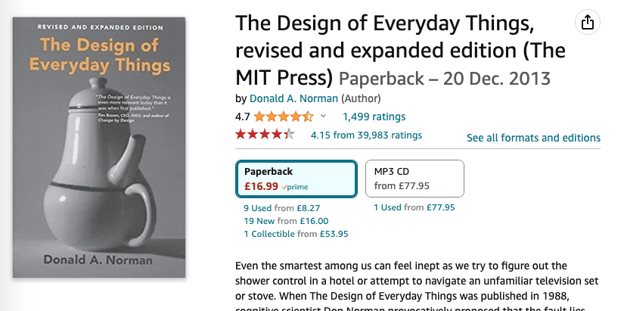Click the 4.7 rating number

pyautogui.click(x=243, y=117)
